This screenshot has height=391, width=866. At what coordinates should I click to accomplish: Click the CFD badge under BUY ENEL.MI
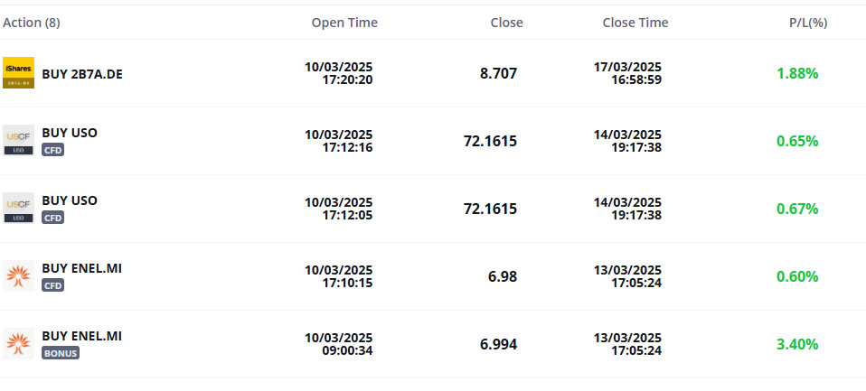53,285
